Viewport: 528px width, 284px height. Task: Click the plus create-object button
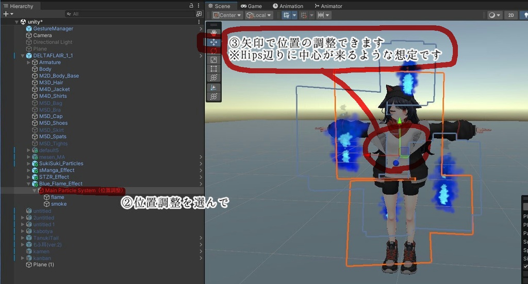click(x=5, y=14)
